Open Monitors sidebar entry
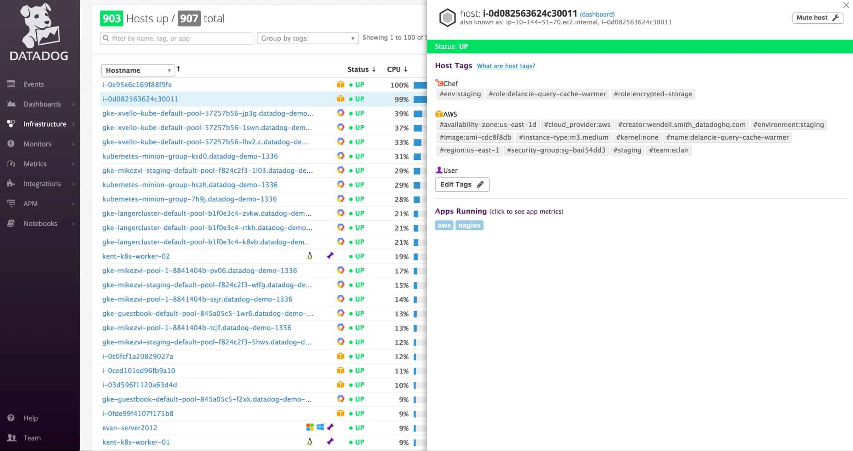853x451 pixels. pyautogui.click(x=38, y=144)
